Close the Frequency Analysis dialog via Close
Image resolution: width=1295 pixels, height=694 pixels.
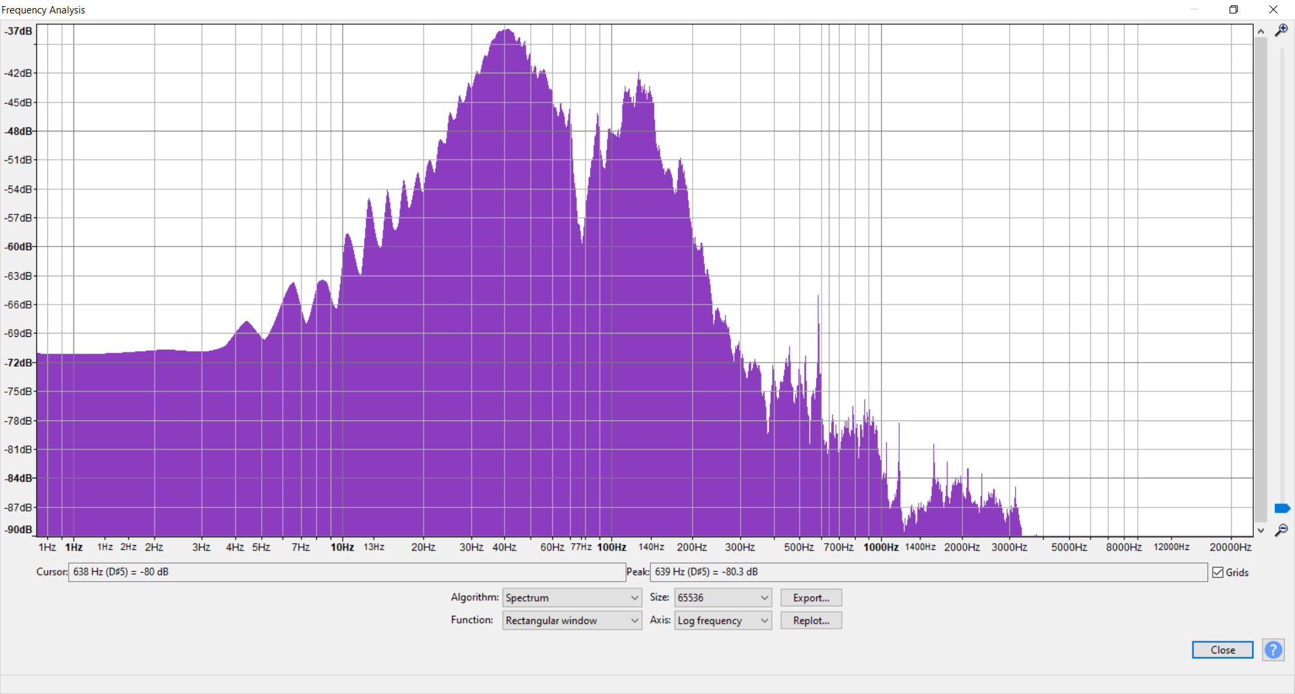tap(1222, 650)
